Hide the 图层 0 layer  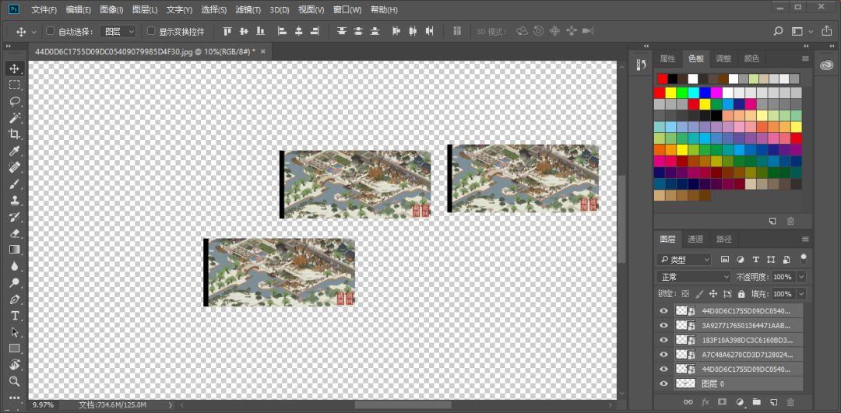pos(664,383)
